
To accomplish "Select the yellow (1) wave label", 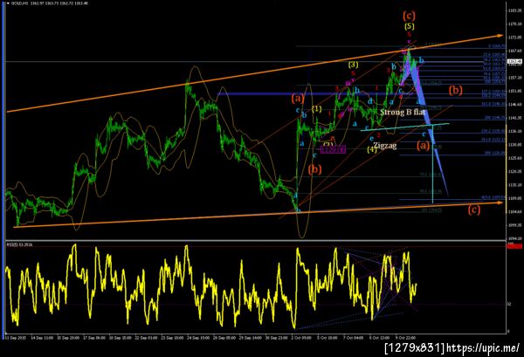I will pos(317,108).
